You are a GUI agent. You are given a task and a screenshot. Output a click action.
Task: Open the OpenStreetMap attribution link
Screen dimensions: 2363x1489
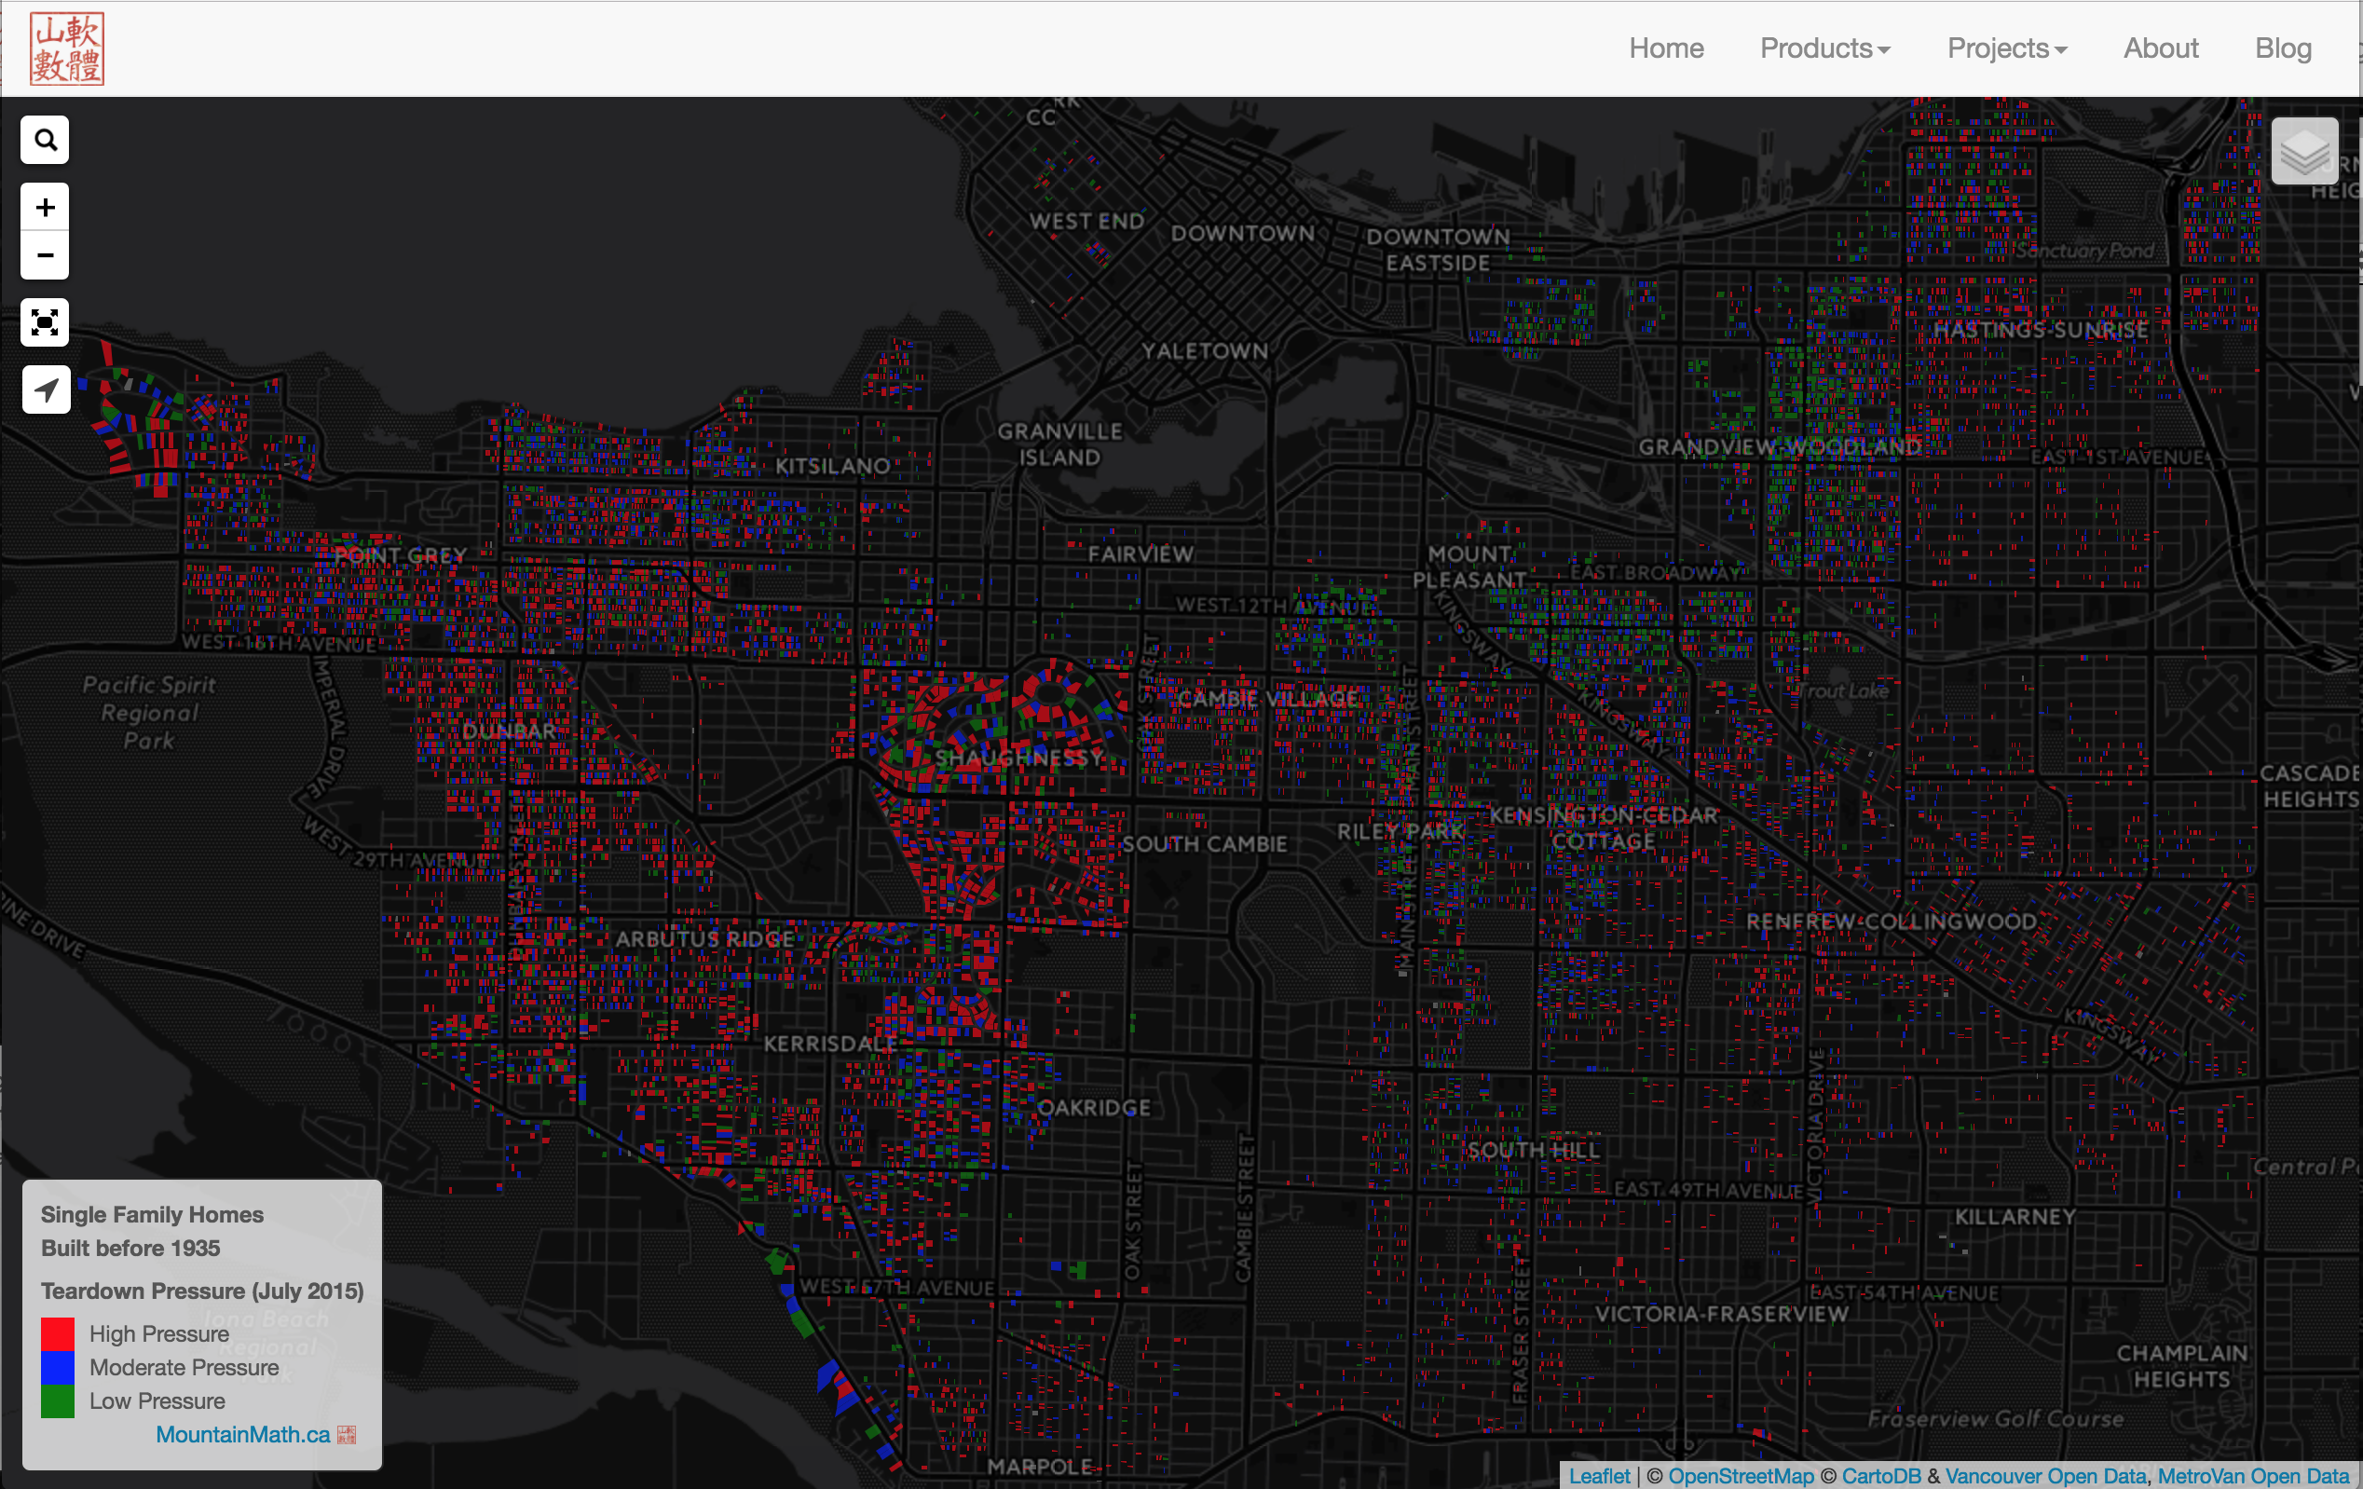1740,1476
